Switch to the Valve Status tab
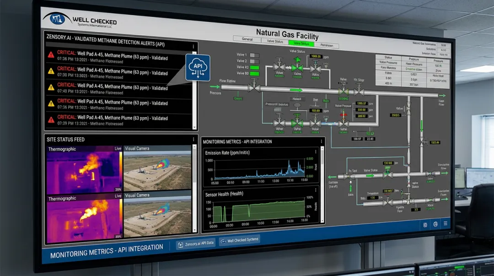Image resolution: width=494 pixels, height=276 pixels. (x=275, y=41)
